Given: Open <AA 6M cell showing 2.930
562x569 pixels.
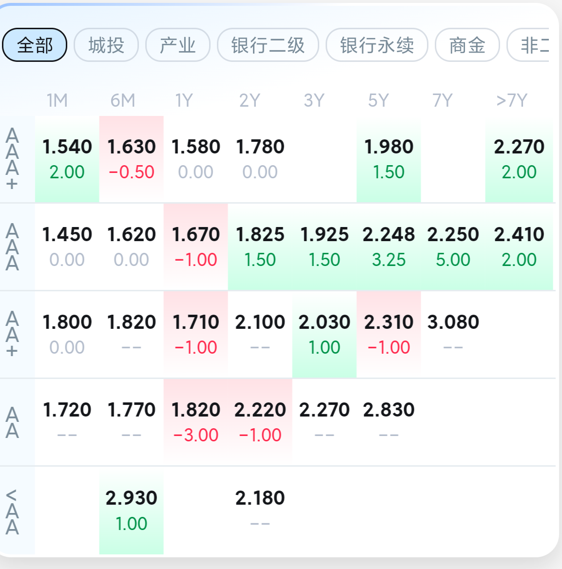Looking at the screenshot, I should pyautogui.click(x=132, y=510).
